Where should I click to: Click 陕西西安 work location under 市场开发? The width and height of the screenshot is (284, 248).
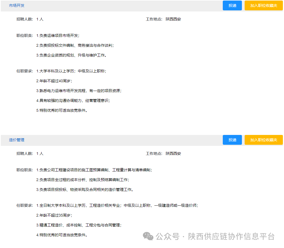[173, 19]
